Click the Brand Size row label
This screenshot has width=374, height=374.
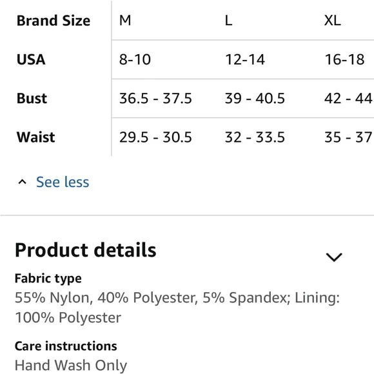tap(54, 21)
